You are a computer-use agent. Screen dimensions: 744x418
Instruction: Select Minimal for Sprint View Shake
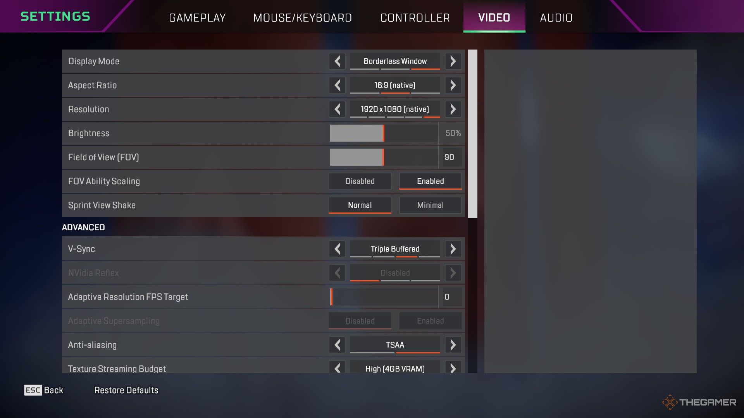(x=430, y=205)
